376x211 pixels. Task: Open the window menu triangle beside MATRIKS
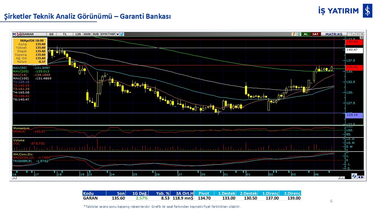[350, 34]
